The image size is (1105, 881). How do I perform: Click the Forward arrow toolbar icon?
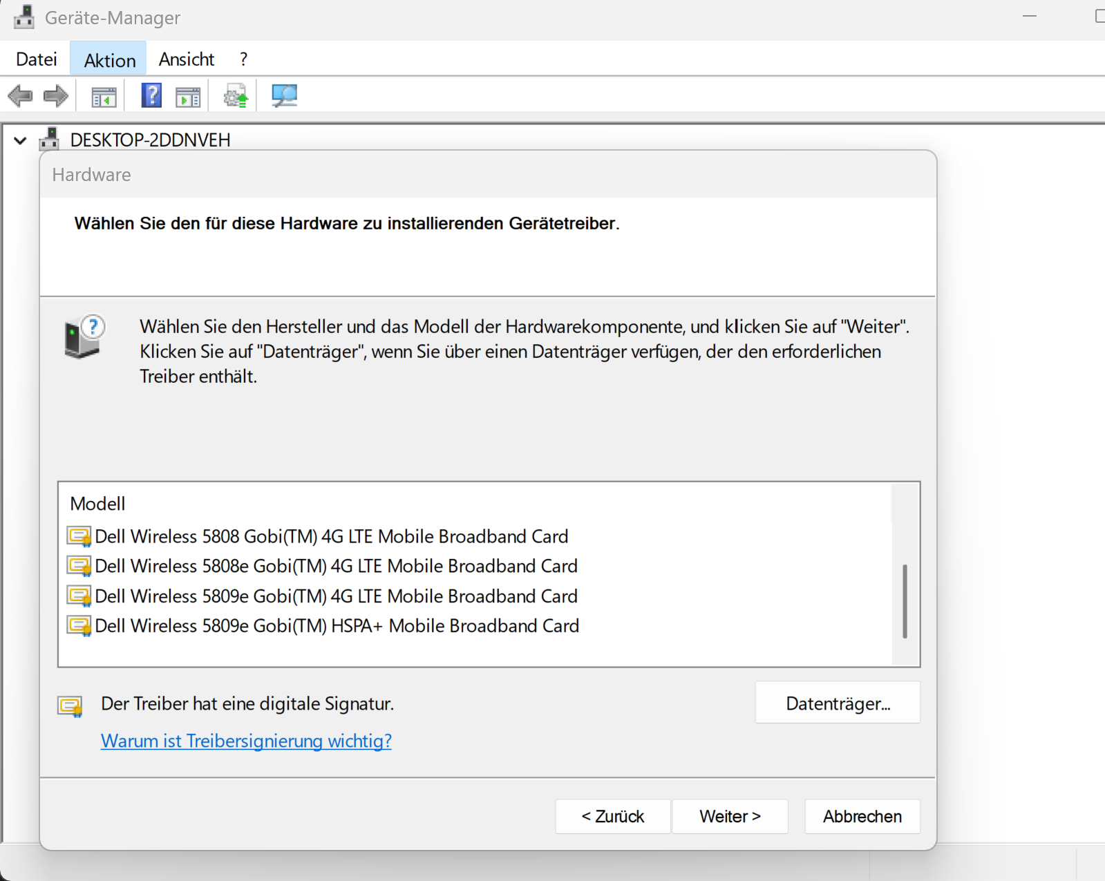click(56, 95)
